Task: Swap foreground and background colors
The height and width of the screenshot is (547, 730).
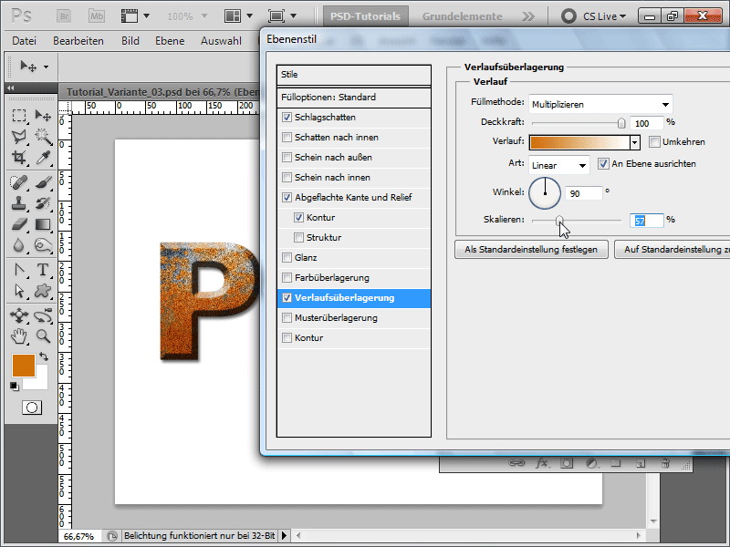Action: pyautogui.click(x=44, y=356)
